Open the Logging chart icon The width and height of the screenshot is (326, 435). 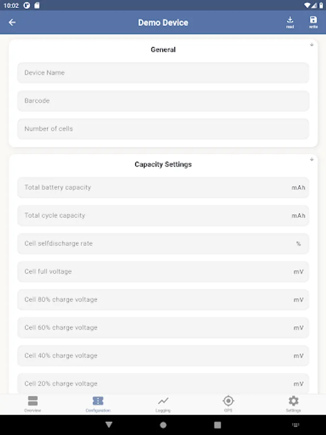(163, 404)
